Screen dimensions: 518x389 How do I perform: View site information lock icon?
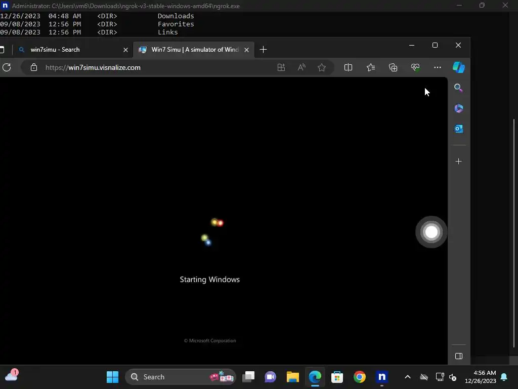34,67
